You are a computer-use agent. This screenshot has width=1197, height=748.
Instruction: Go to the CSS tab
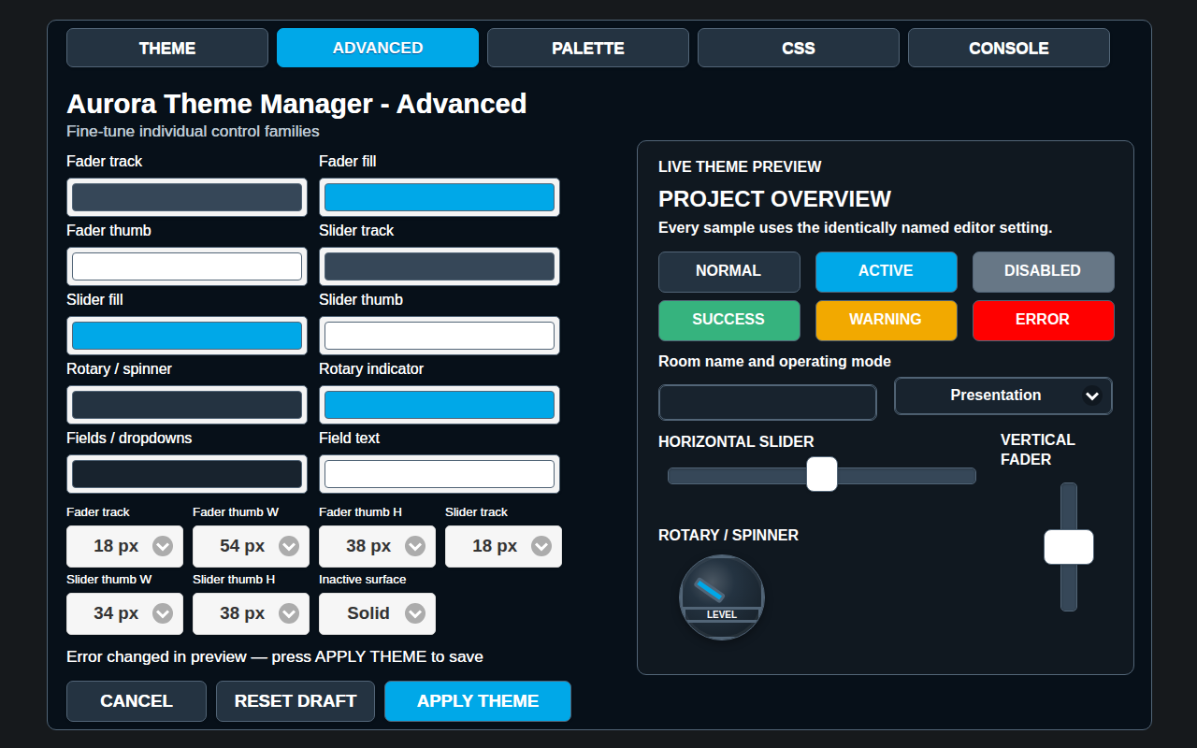click(799, 48)
